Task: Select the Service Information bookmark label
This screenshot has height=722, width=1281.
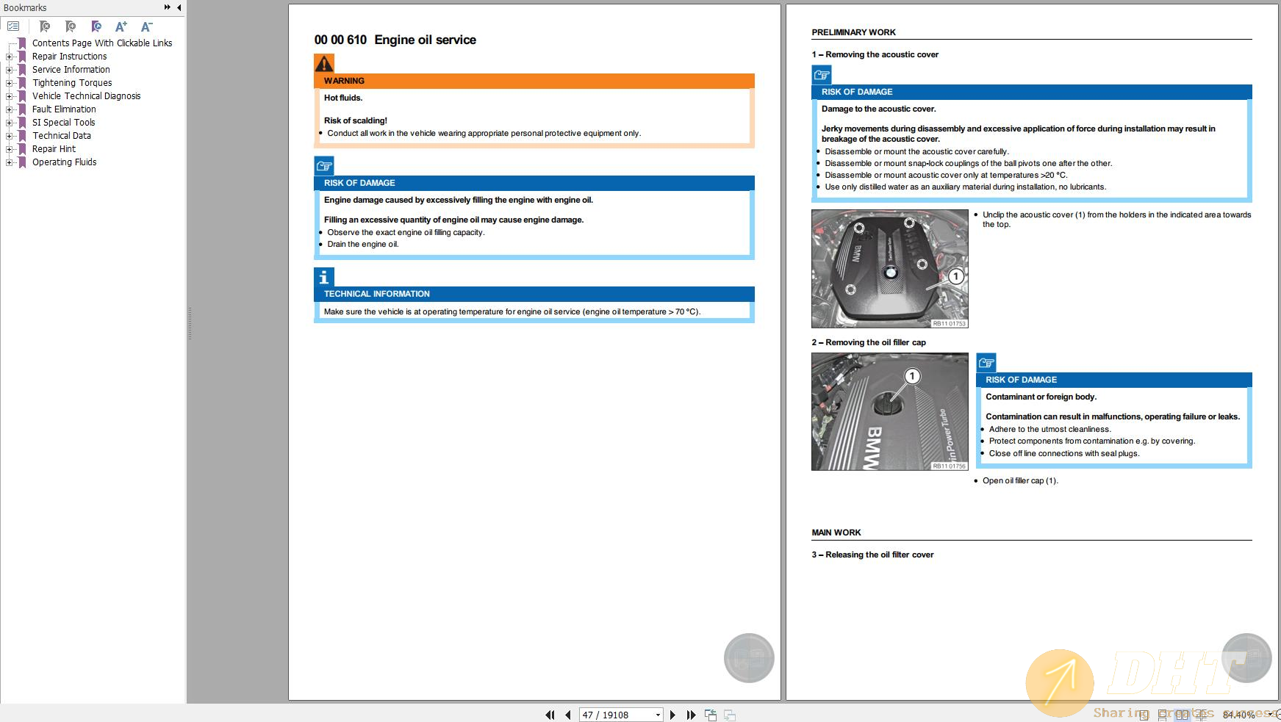Action: coord(71,70)
